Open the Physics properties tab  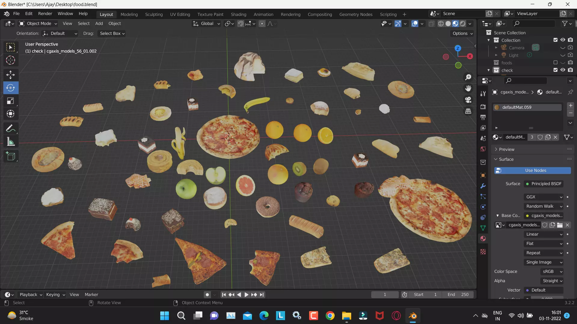[x=483, y=207]
